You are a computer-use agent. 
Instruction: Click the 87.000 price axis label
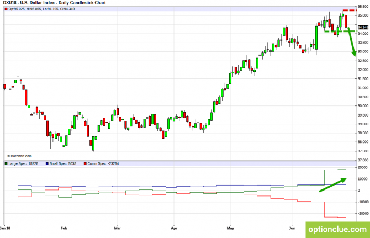click(363, 160)
